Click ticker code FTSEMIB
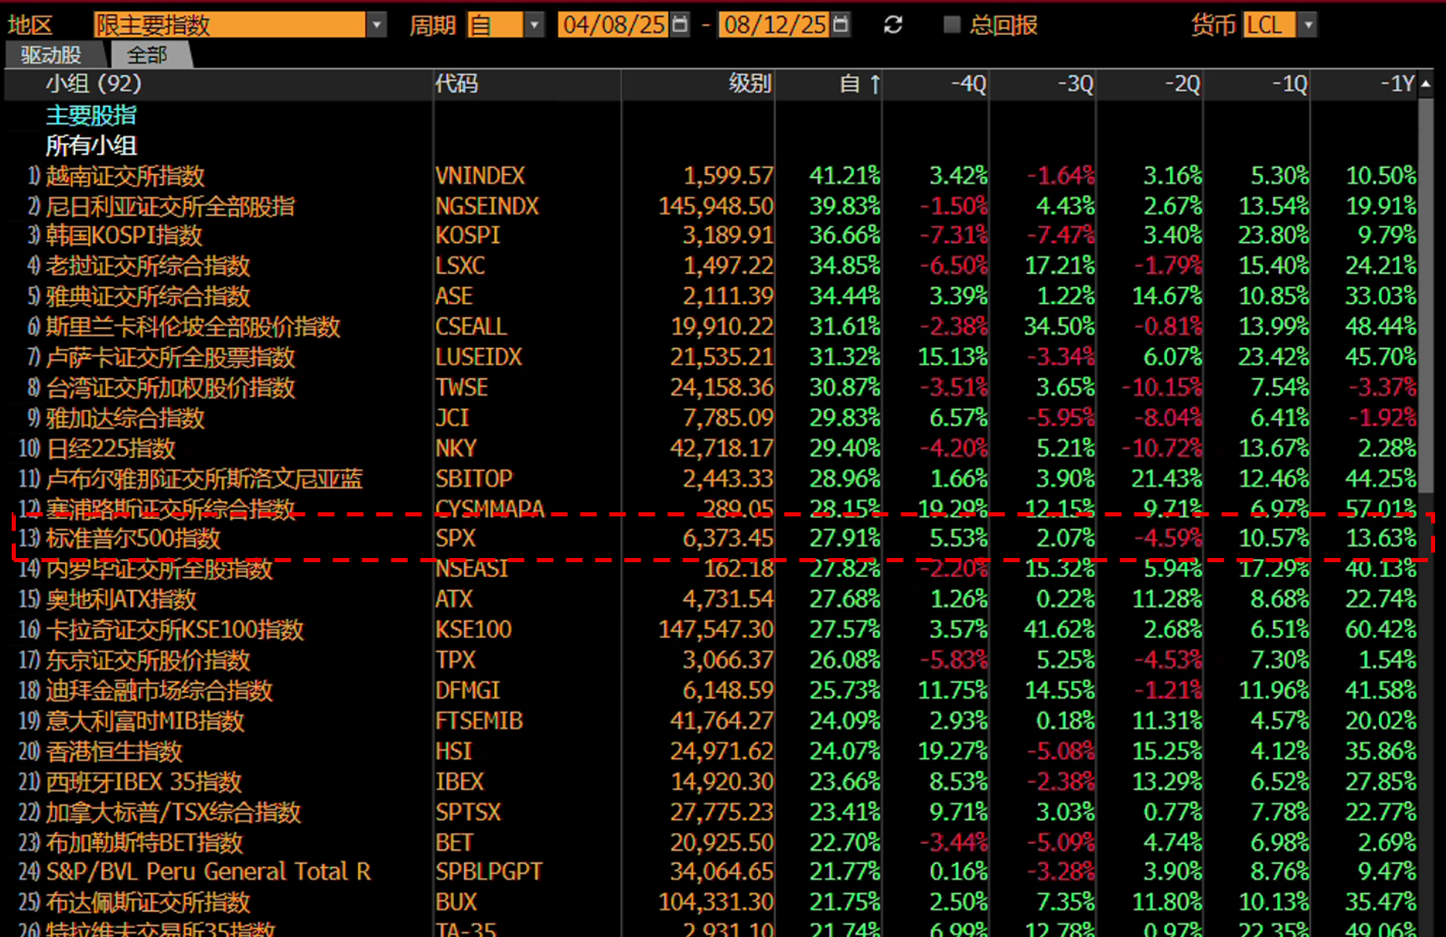1446x937 pixels. coord(479,720)
